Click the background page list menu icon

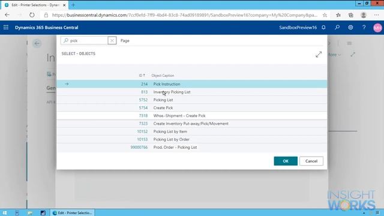[349, 43]
